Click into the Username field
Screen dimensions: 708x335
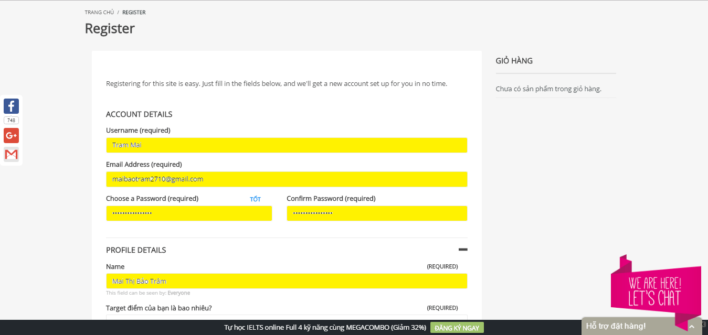tap(287, 145)
